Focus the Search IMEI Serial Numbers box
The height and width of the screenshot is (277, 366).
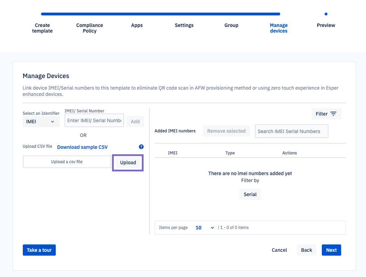tap(292, 131)
